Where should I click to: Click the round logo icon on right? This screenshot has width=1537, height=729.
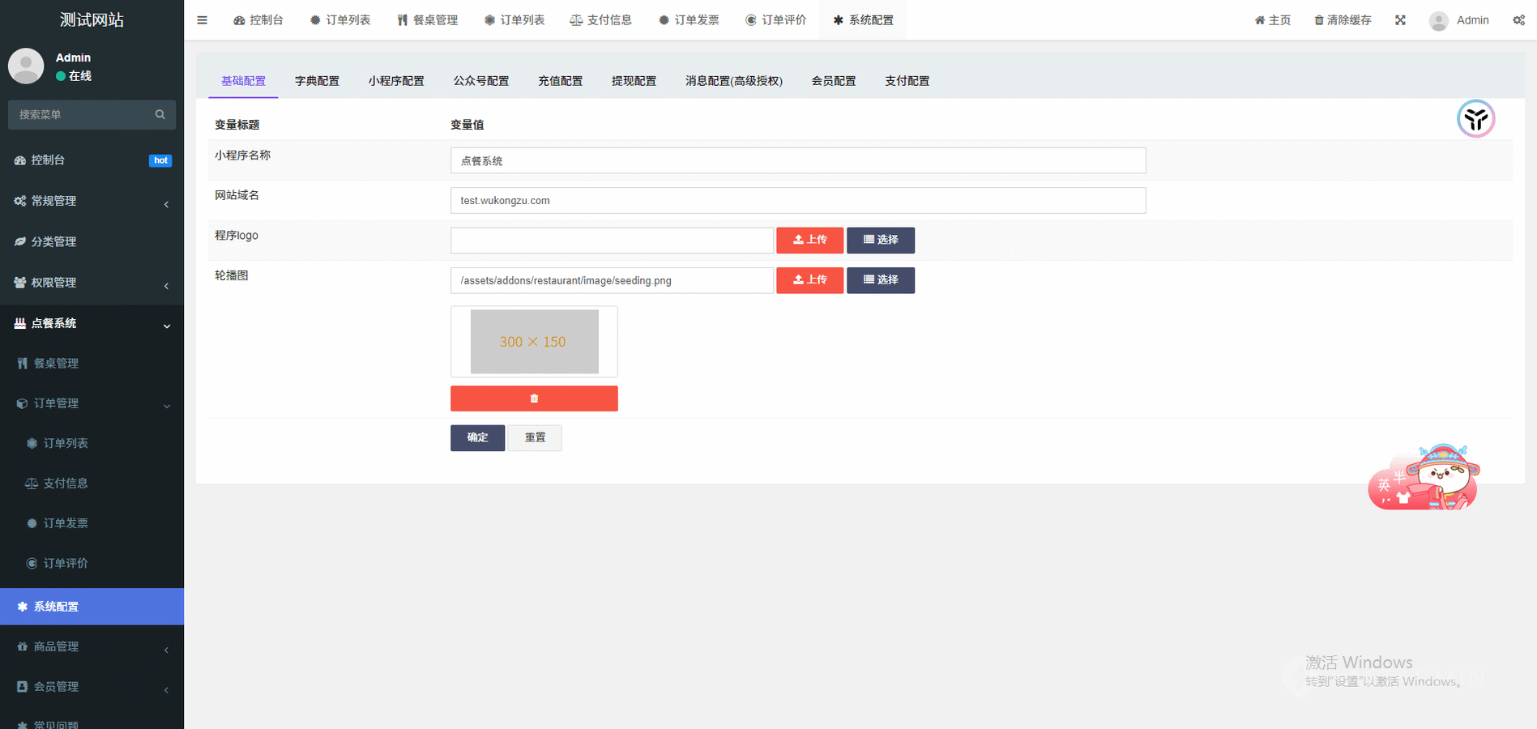[x=1475, y=119]
